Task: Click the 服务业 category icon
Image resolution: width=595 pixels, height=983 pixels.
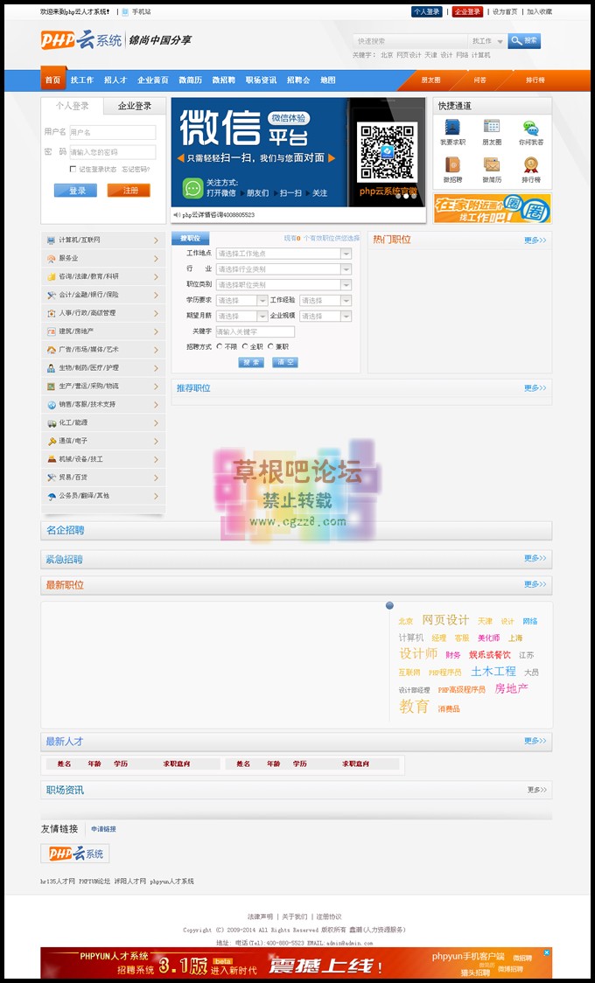Action: (51, 258)
